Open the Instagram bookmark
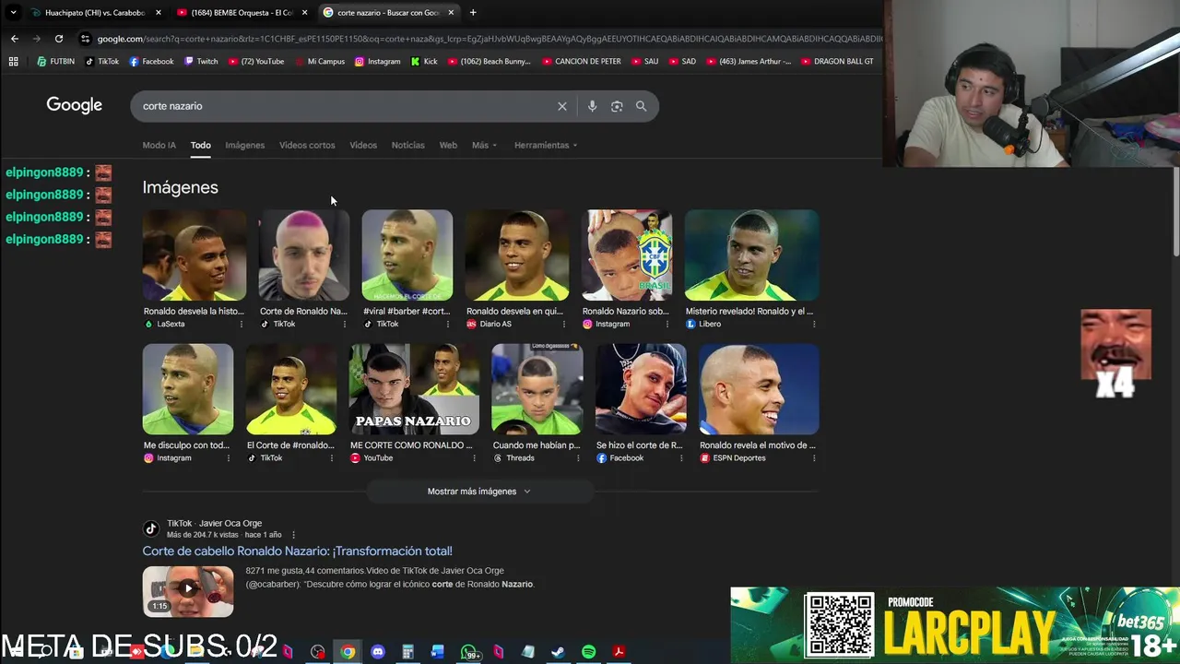This screenshot has height=664, width=1180. click(377, 61)
